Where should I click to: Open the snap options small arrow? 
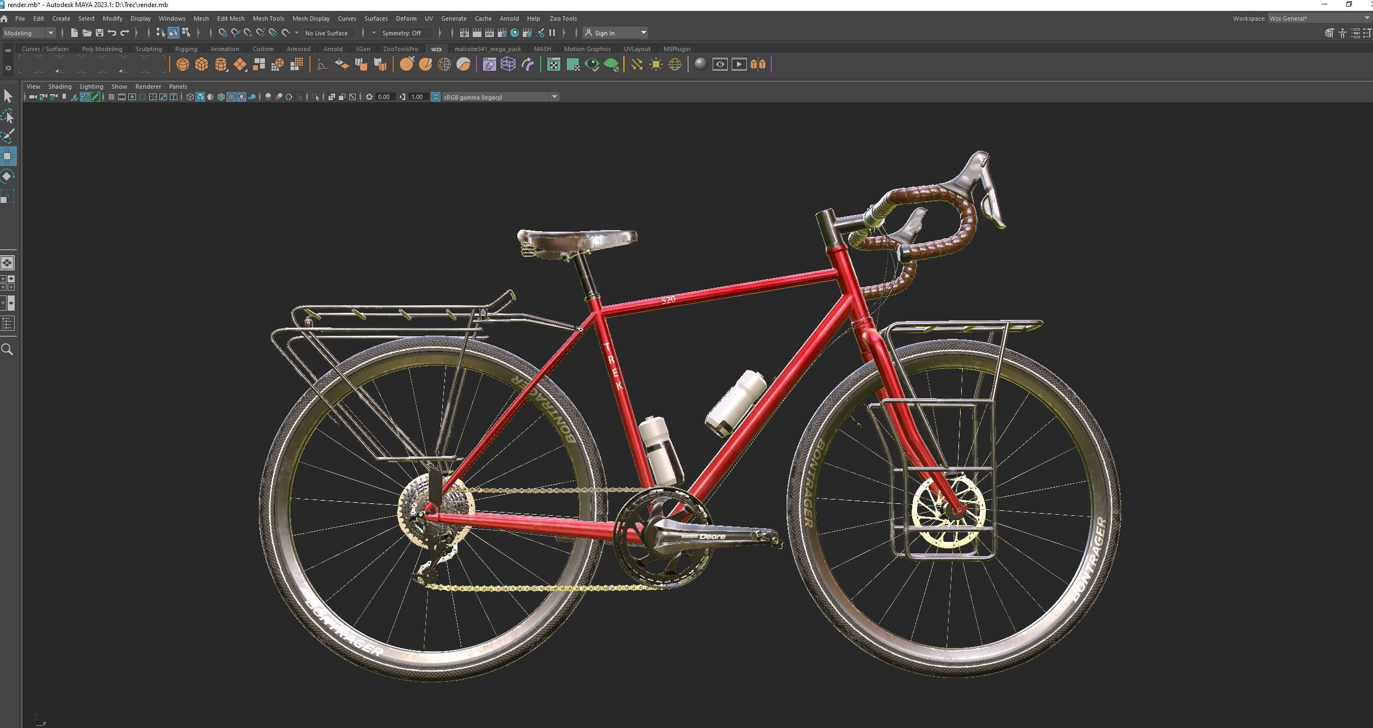coord(296,33)
